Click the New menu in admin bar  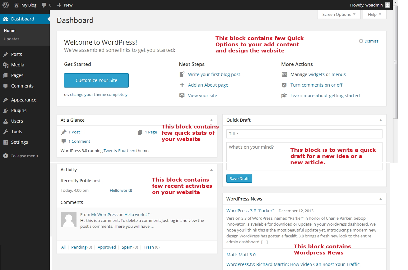[x=65, y=5]
